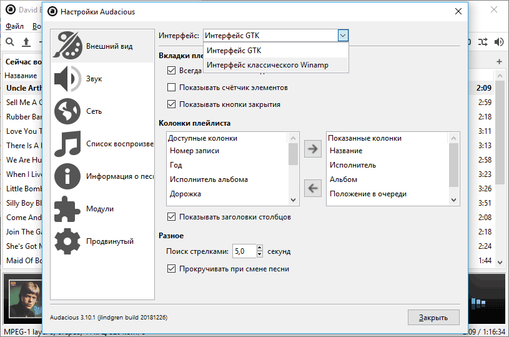Collapse the Интерфейс dropdown arrow
The height and width of the screenshot is (337, 509).
pos(343,36)
